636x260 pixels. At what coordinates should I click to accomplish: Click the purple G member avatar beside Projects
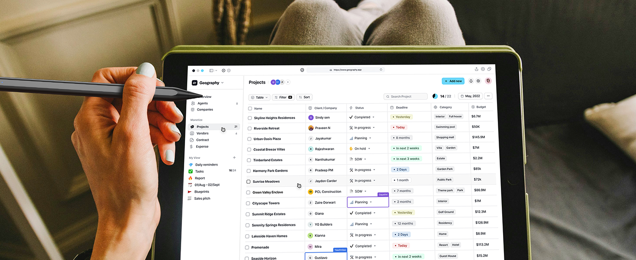click(273, 82)
